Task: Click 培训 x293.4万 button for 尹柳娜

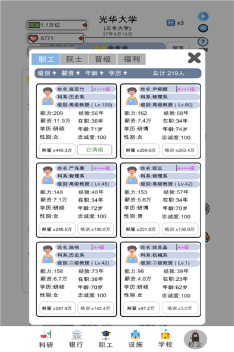Action: point(180,150)
